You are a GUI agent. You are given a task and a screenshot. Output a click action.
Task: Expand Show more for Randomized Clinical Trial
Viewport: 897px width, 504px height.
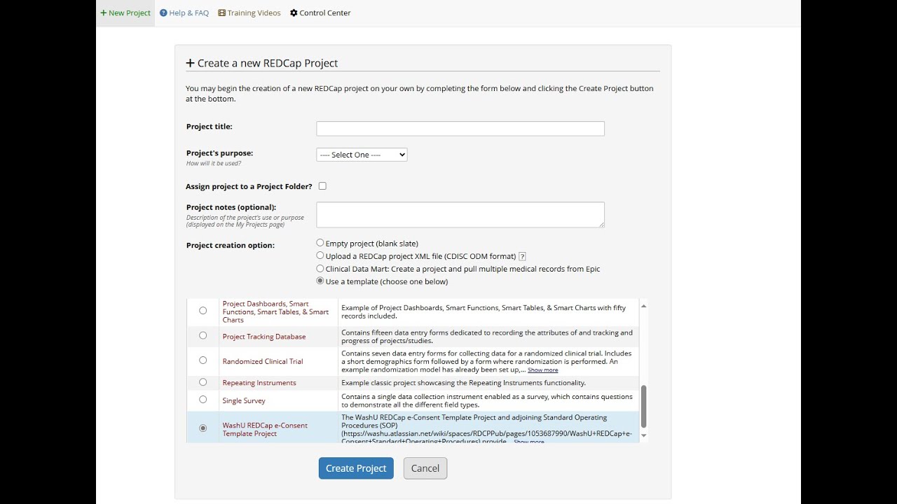(x=543, y=370)
